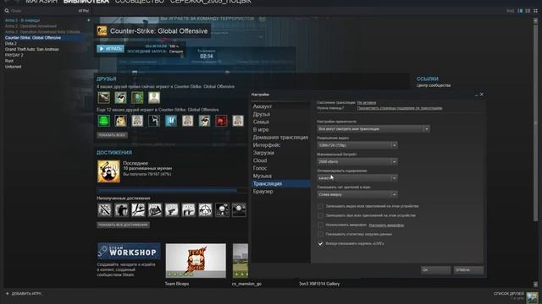Viewport: 542px width, 304px height.
Task: Open the blue letter M friend avatar
Action: pos(171,121)
